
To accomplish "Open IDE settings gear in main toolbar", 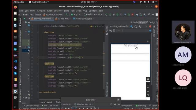I will click(x=153, y=15).
